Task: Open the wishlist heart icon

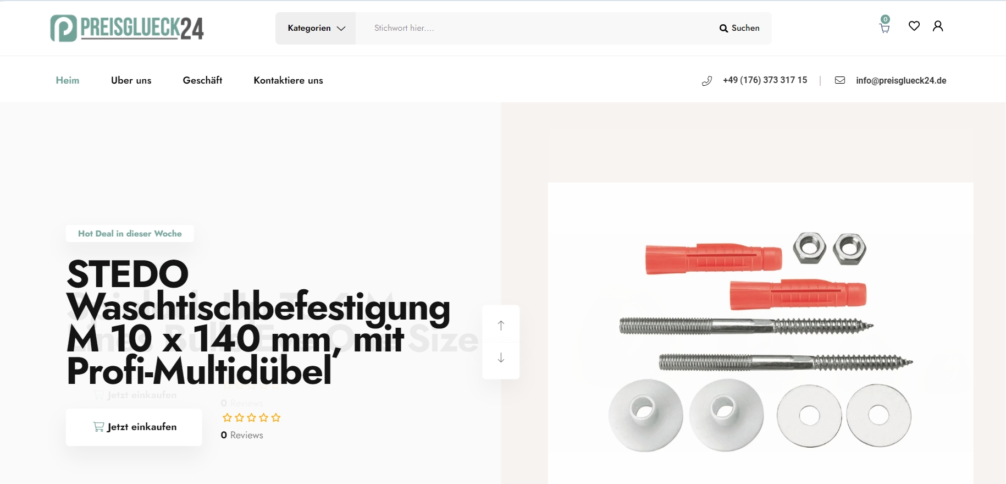Action: 914,26
